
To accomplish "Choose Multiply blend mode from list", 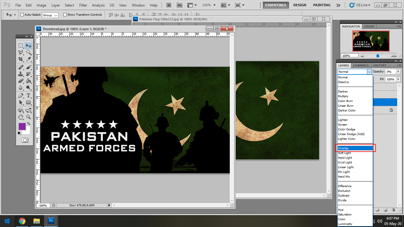I will [x=355, y=96].
